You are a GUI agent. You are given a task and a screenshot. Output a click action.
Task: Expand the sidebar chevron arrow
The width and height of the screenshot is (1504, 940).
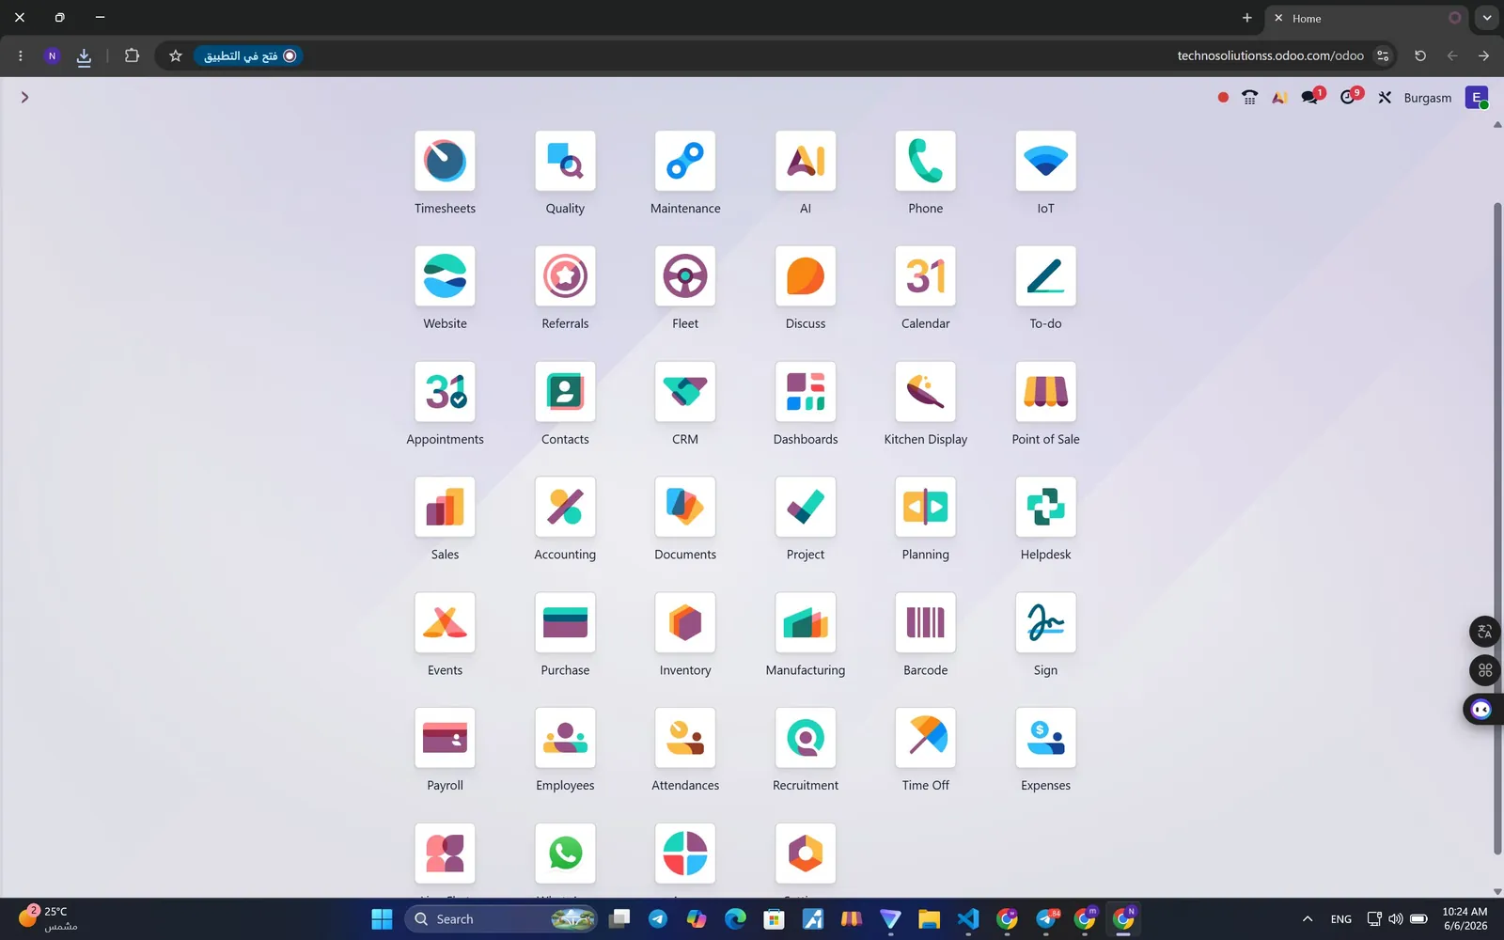click(x=24, y=97)
